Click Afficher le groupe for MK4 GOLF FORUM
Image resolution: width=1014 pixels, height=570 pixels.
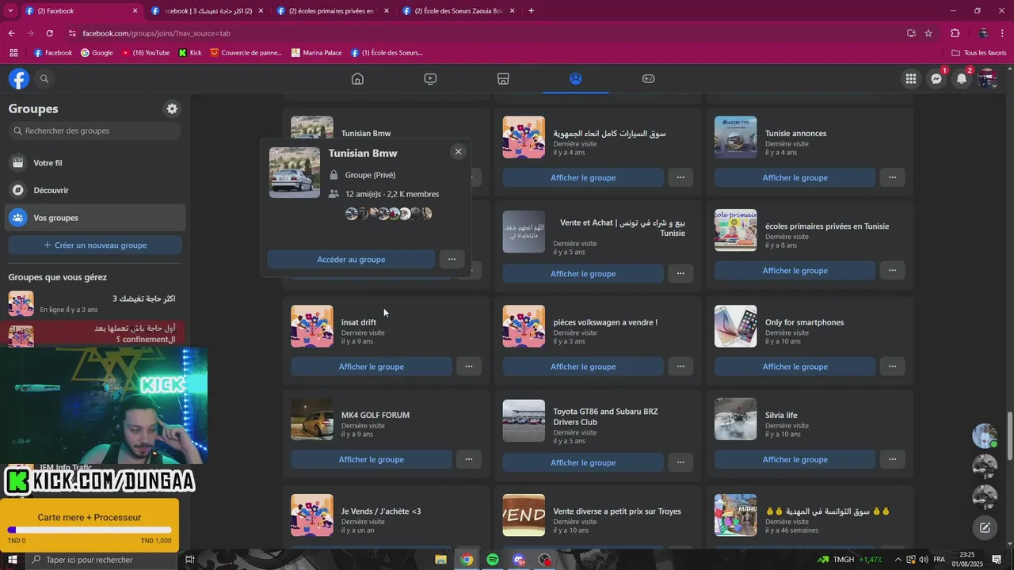372,459
